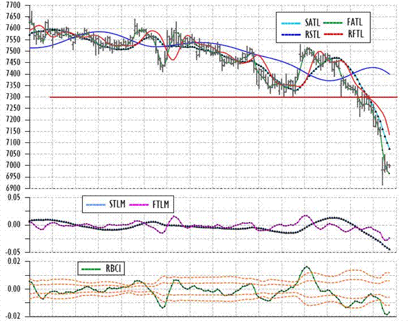Click the 7650 price axis label

(x=13, y=17)
